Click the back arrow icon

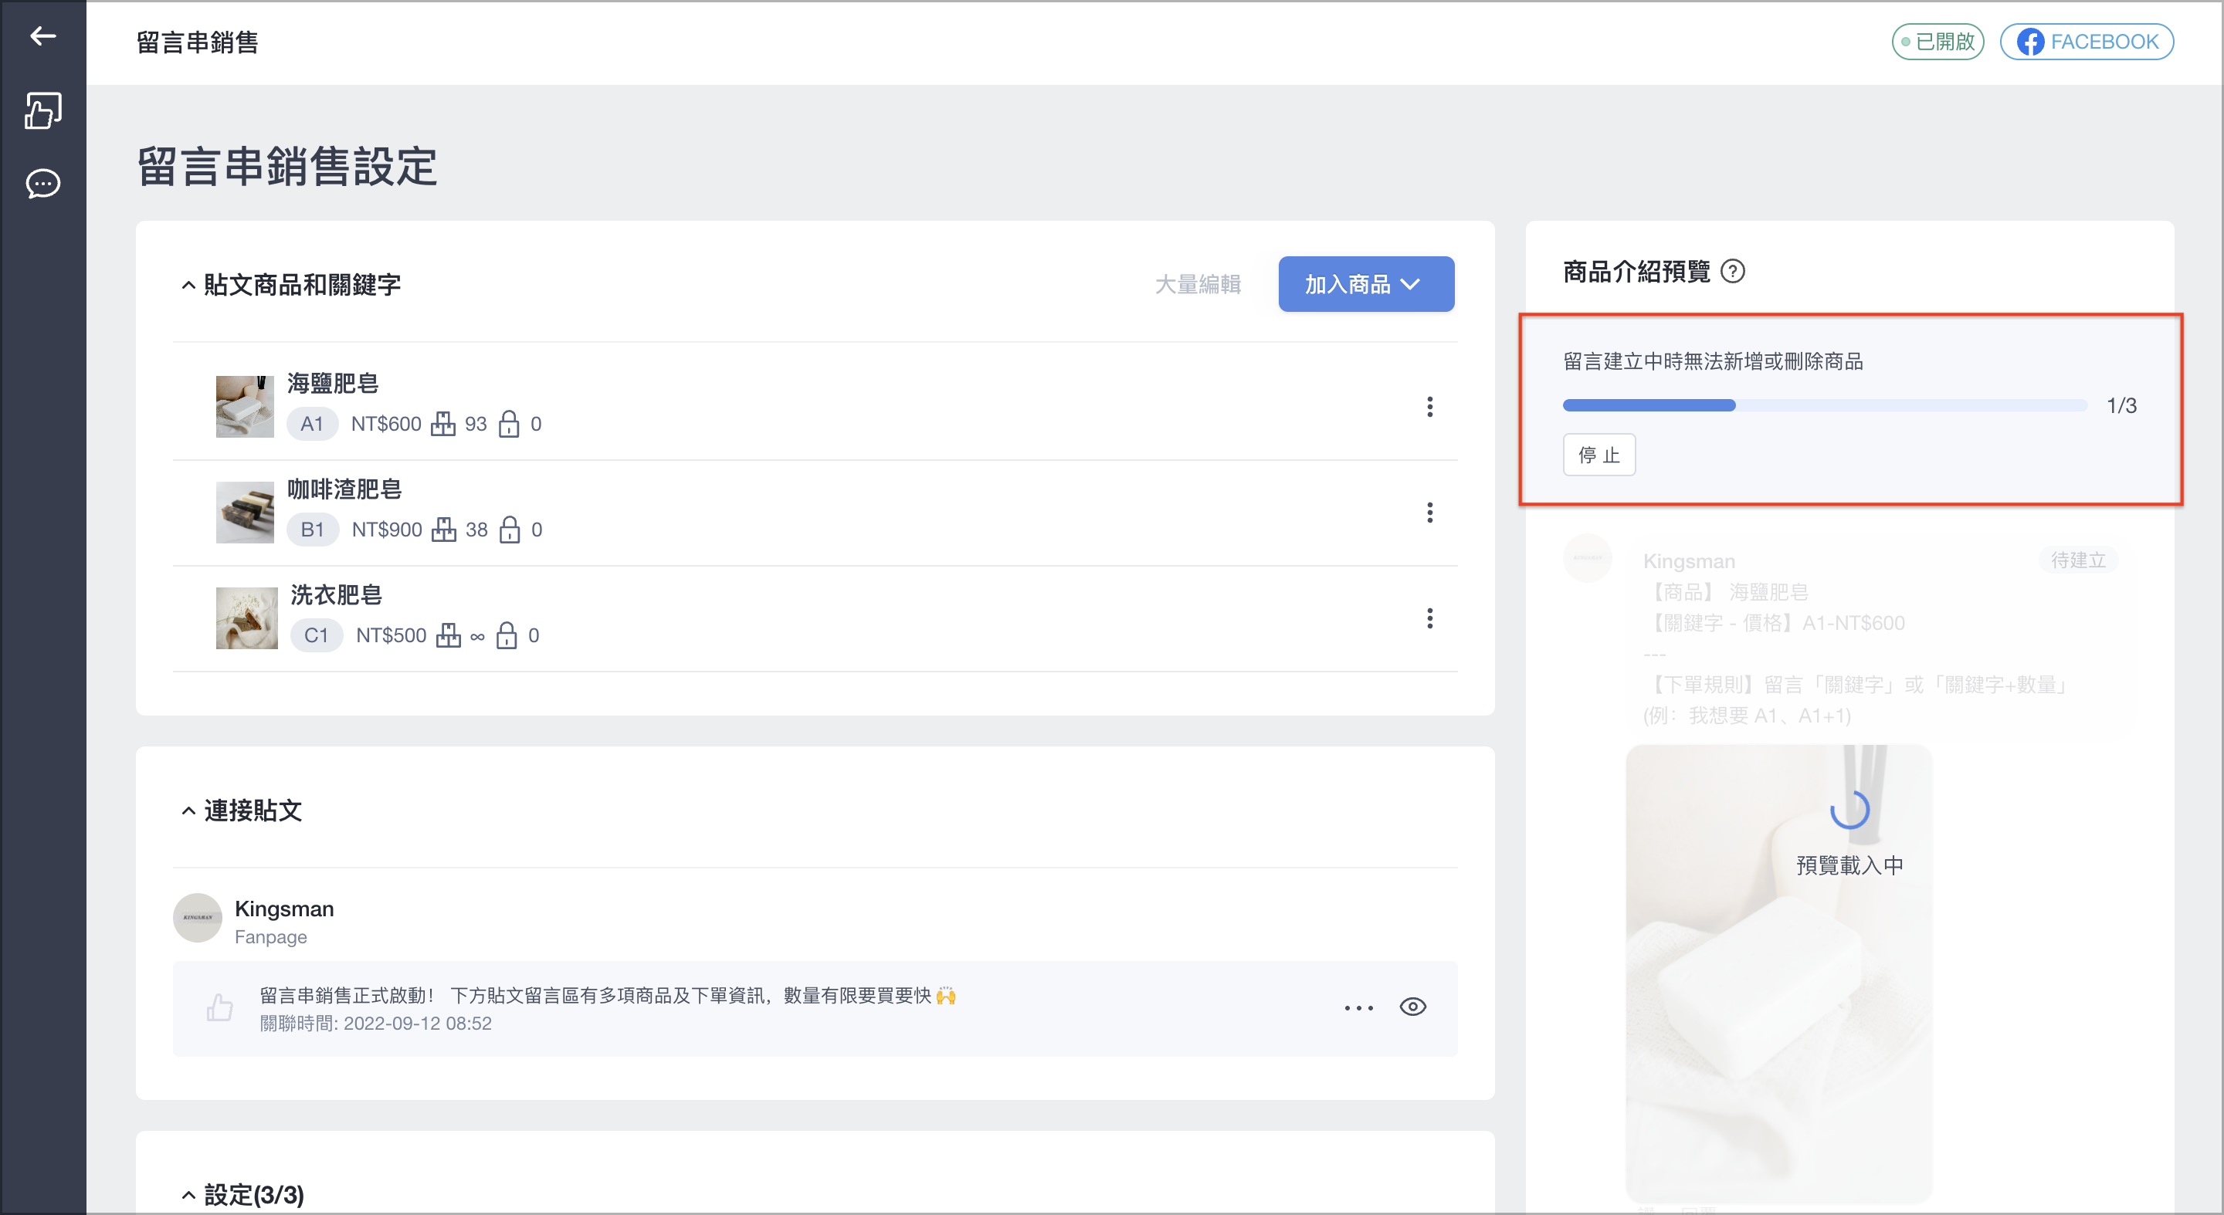43,36
